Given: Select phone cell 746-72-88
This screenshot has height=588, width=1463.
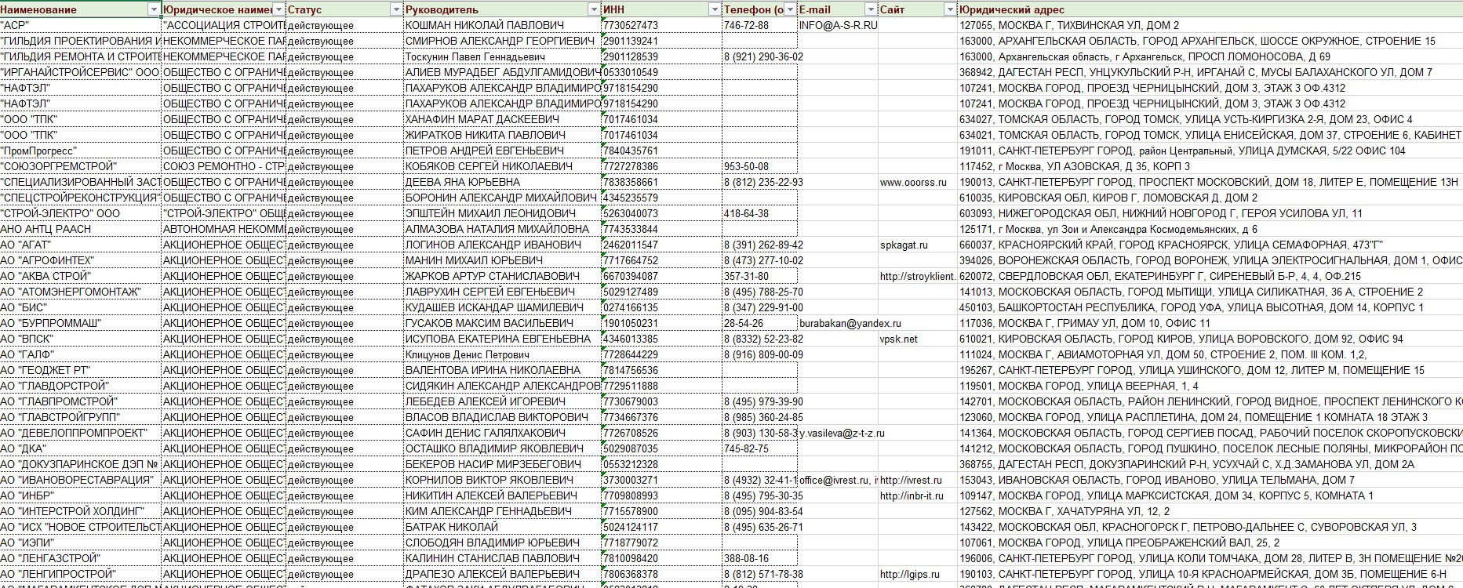Looking at the screenshot, I should (759, 25).
